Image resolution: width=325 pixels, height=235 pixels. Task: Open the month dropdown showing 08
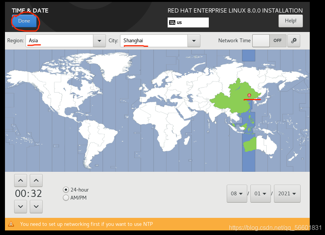coord(237,193)
